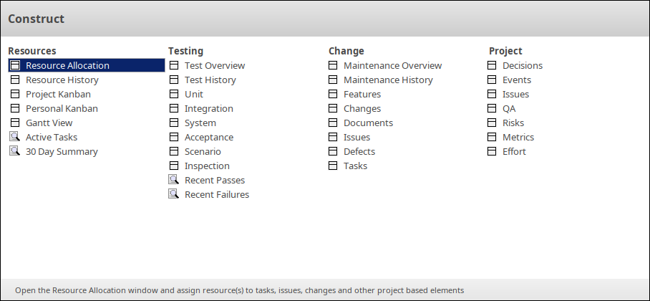
Task: Click the Decisions icon under Project
Action: point(492,66)
